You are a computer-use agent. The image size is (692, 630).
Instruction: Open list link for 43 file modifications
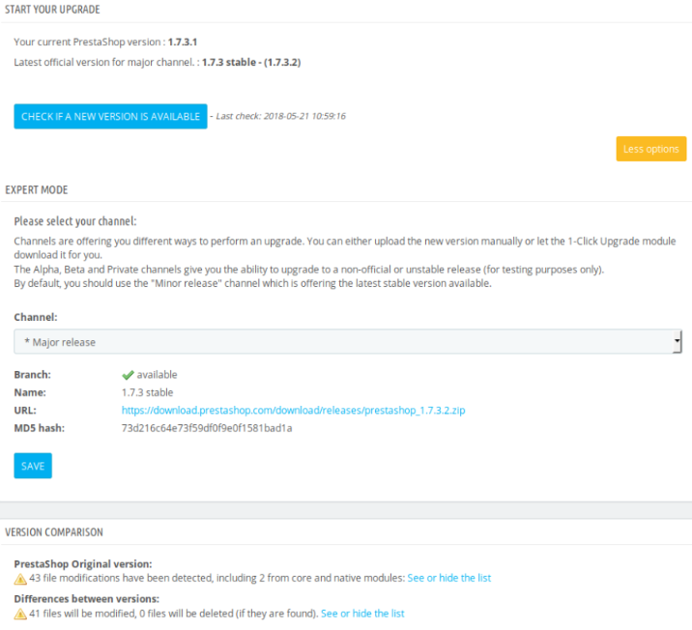(448, 578)
